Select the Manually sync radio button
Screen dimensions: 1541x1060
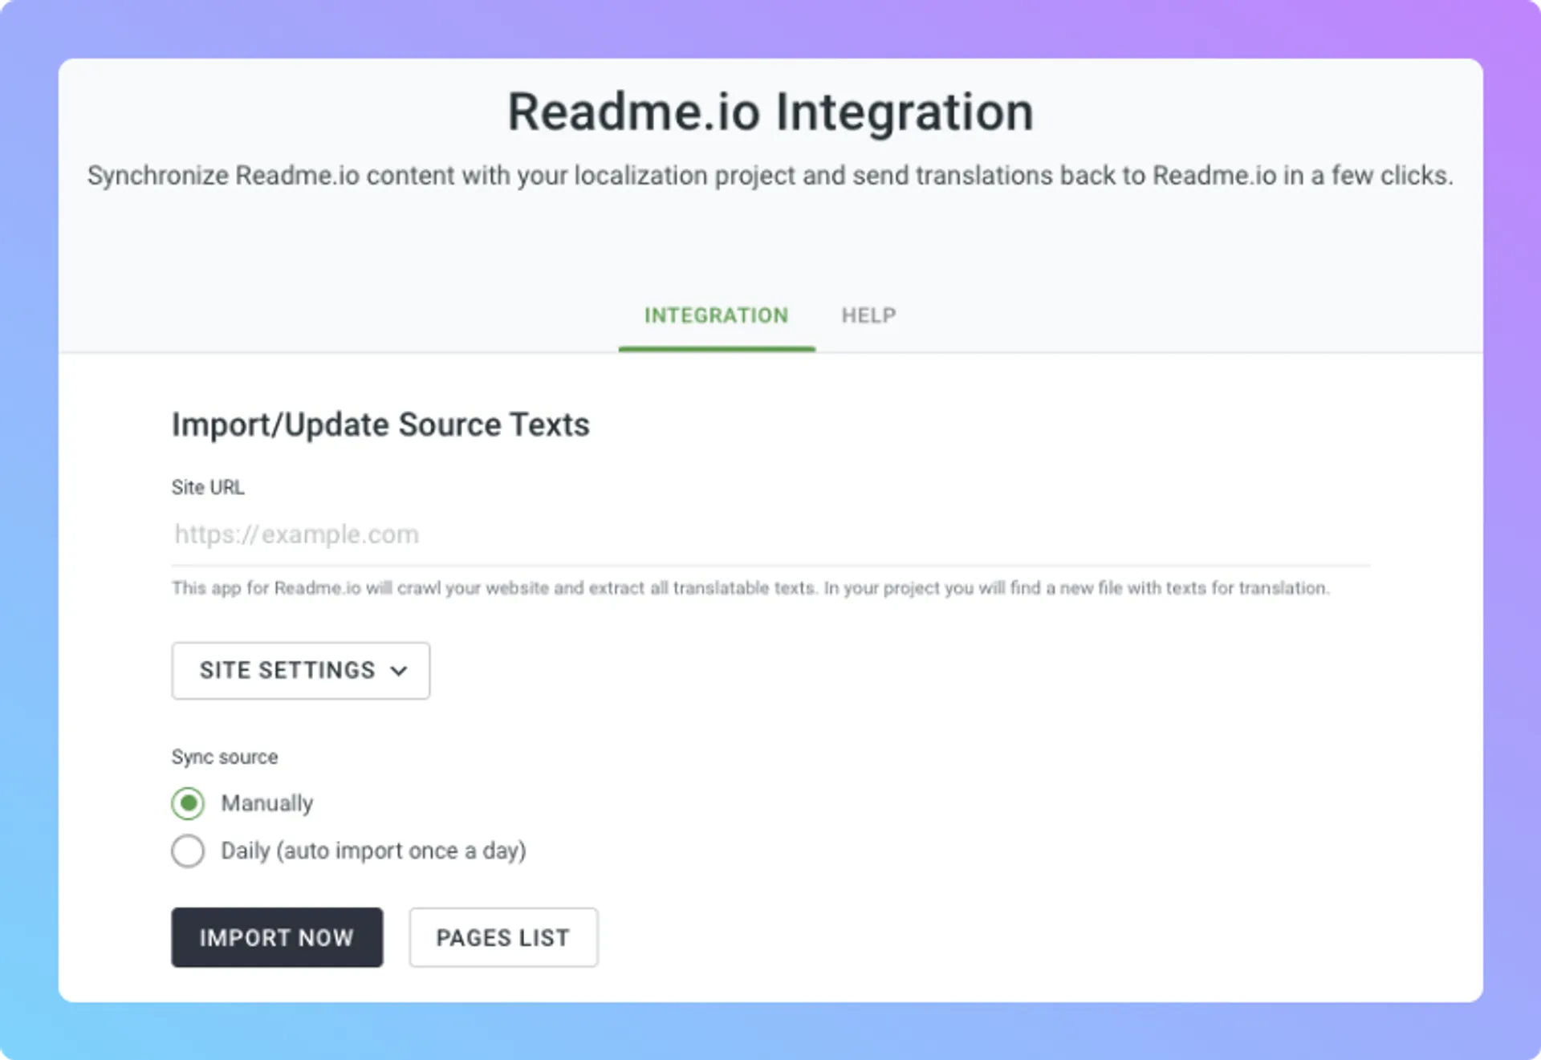coord(188,803)
